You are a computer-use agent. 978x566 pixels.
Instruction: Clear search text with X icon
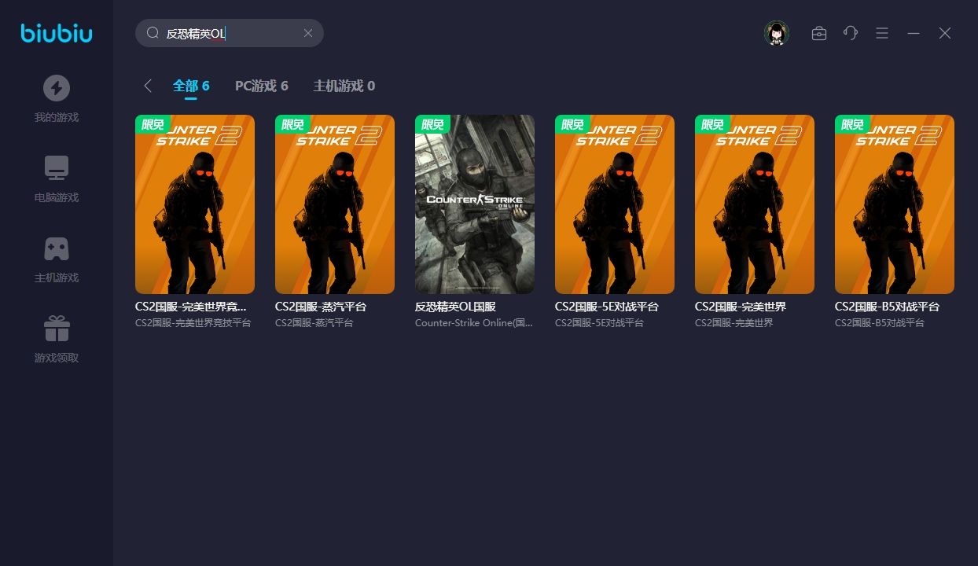(x=308, y=33)
